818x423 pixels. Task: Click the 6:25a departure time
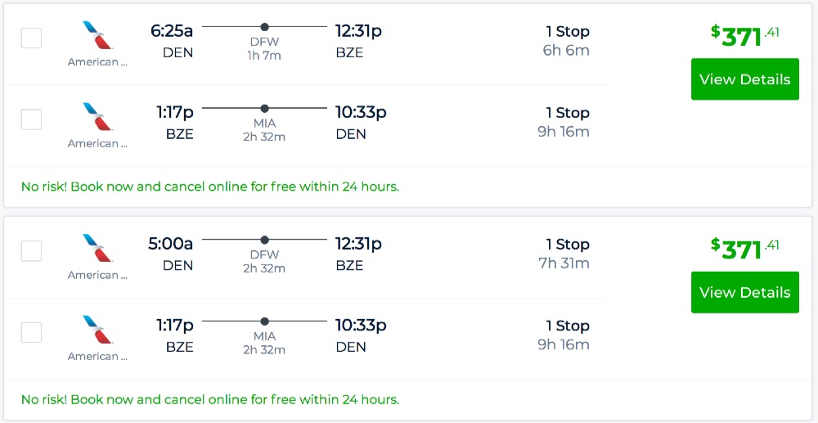(172, 31)
